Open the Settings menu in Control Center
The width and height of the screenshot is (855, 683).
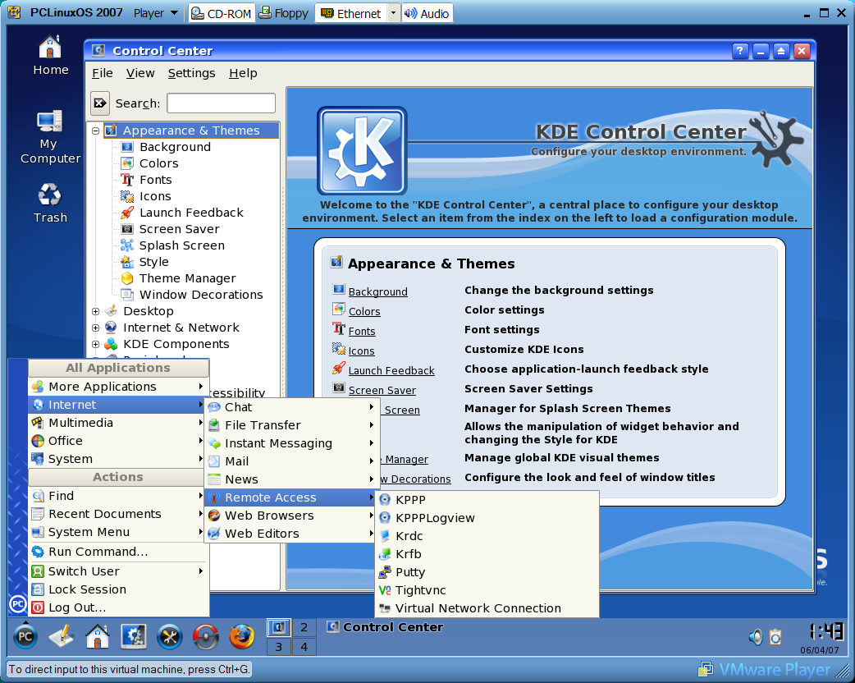click(x=191, y=73)
